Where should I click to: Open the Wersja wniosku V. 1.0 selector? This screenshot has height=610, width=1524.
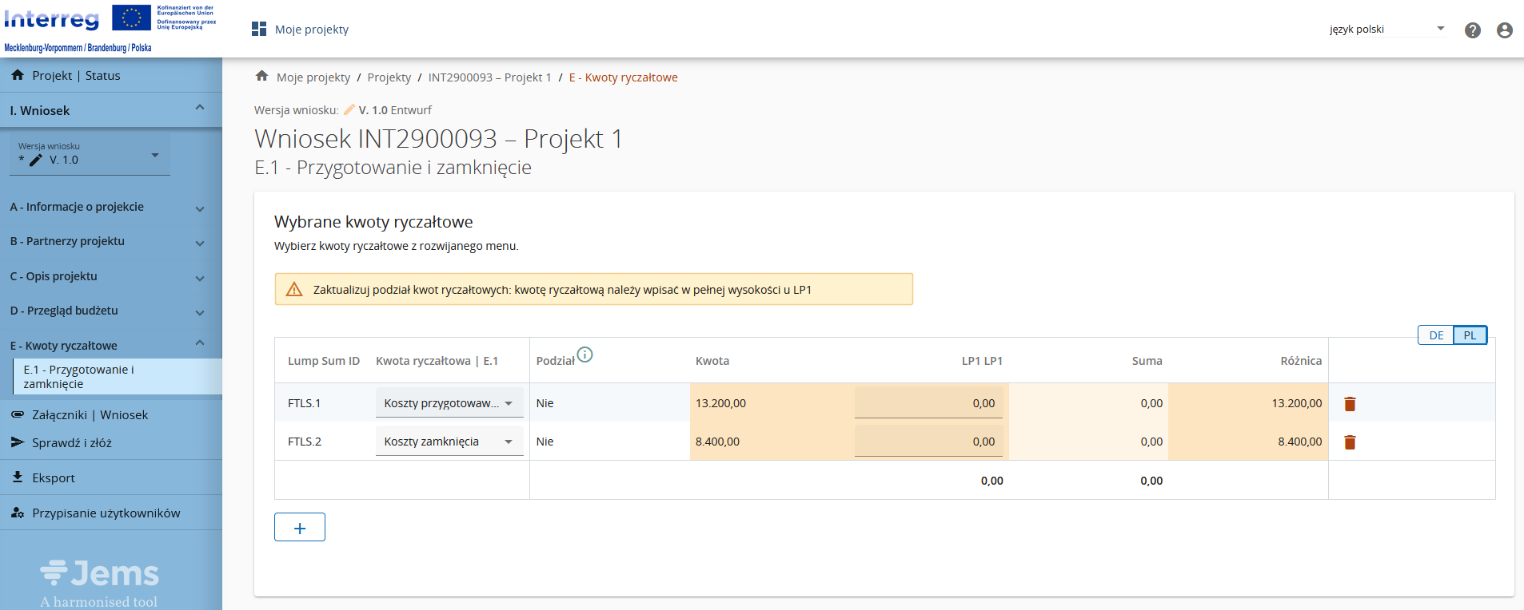click(90, 155)
